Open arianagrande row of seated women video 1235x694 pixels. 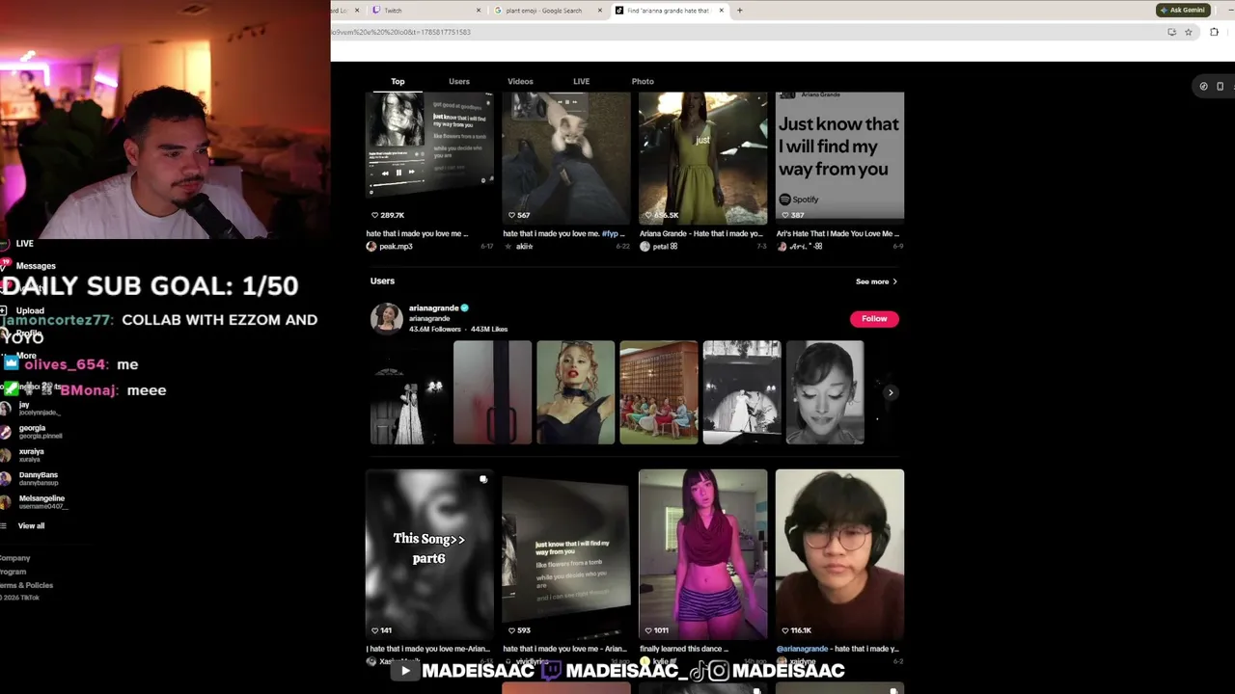pyautogui.click(x=659, y=392)
